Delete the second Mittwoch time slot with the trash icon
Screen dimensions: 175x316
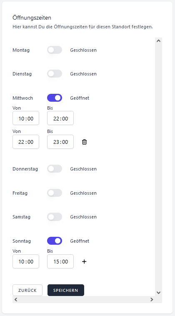[x=85, y=142]
